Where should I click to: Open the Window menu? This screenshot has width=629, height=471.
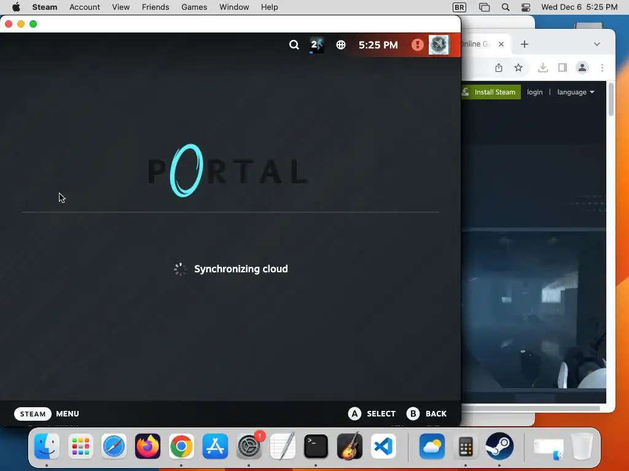click(234, 7)
